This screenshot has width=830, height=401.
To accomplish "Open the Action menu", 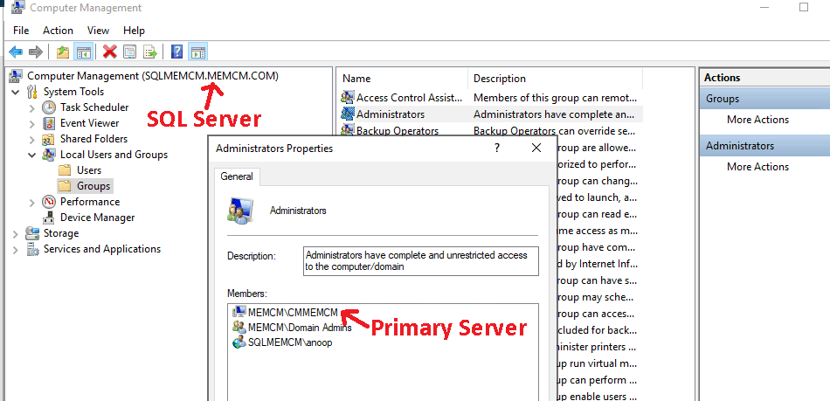I will (58, 31).
